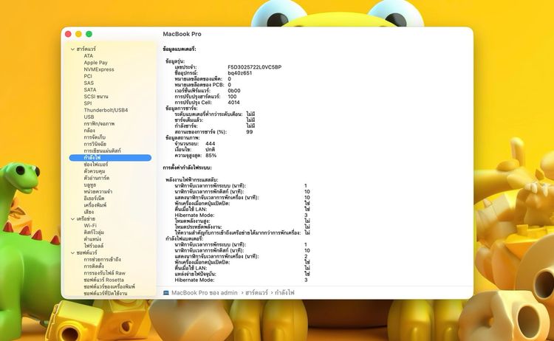The width and height of the screenshot is (554, 341).
Task: Open the การจัดเก็บ (storage) entry
Action: [x=95, y=137]
